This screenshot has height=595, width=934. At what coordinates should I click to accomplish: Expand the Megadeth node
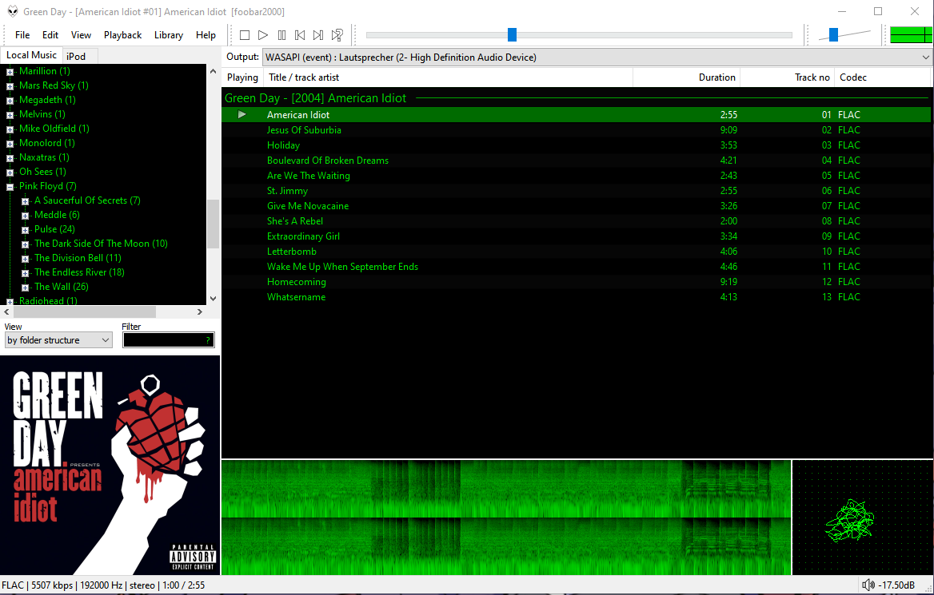click(x=10, y=100)
